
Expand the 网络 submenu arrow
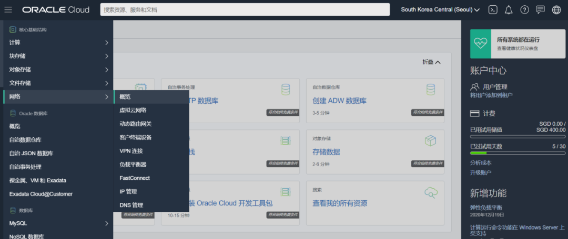106,97
